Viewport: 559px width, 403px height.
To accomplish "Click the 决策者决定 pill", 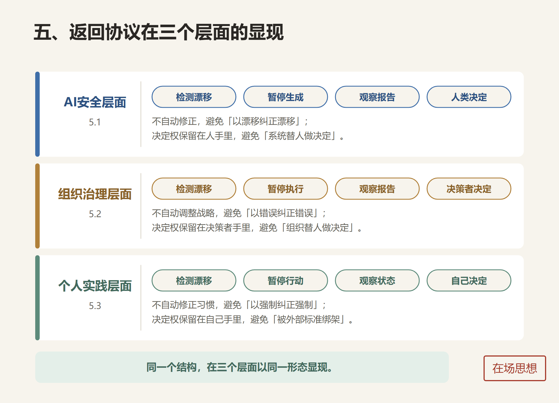I will 469,189.
